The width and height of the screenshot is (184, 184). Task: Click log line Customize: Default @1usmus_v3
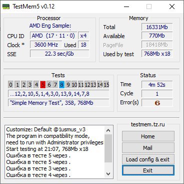tap(46, 129)
